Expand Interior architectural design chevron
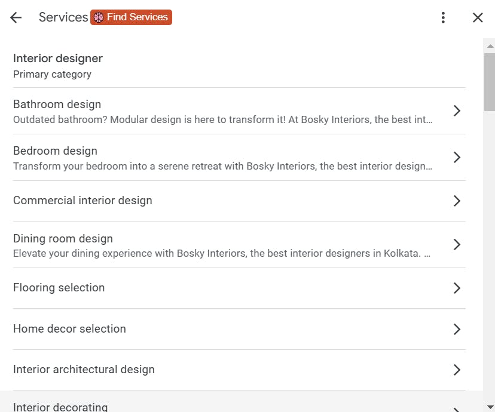495x412 pixels. [x=457, y=370]
